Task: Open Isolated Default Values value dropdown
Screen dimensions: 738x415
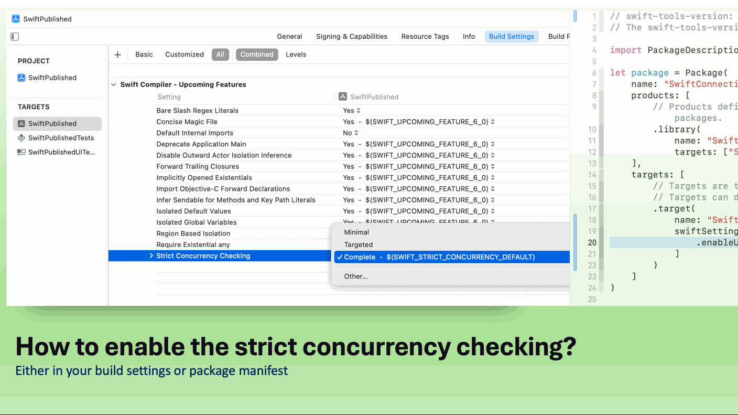Action: click(x=419, y=211)
